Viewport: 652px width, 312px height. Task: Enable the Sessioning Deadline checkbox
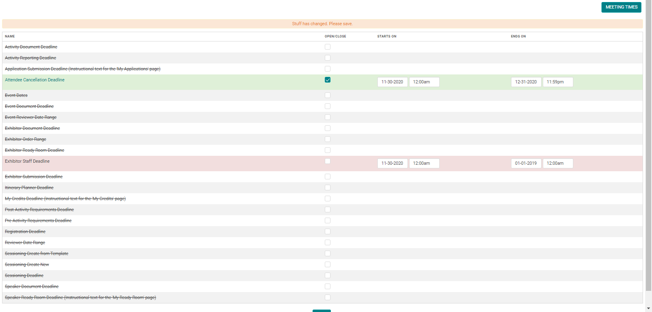pos(328,275)
